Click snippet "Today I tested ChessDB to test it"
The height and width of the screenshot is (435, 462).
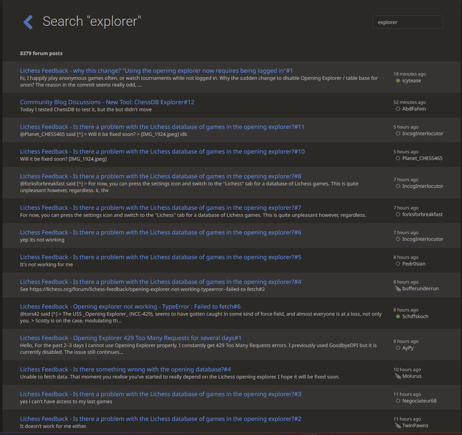[86, 109]
